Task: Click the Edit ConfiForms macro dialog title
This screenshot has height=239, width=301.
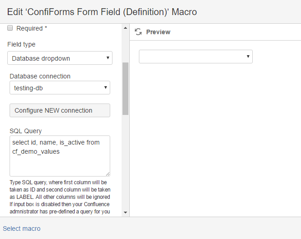Action: click(x=102, y=12)
